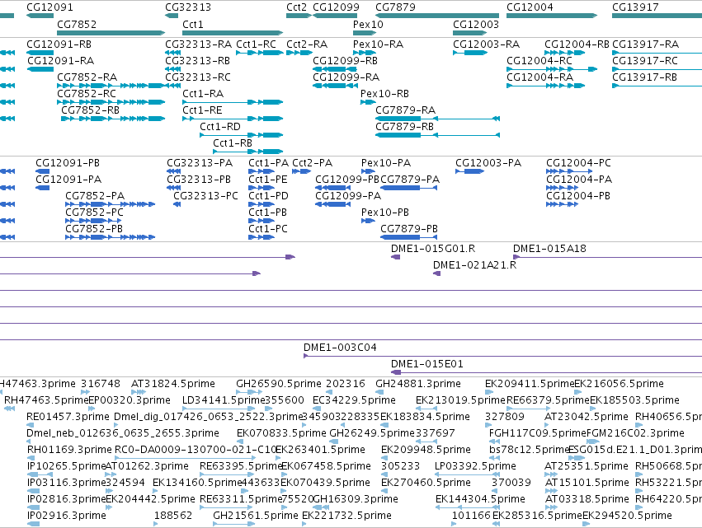The width and height of the screenshot is (702, 528).
Task: Click transcript Pex10-RA
Action: (365, 53)
